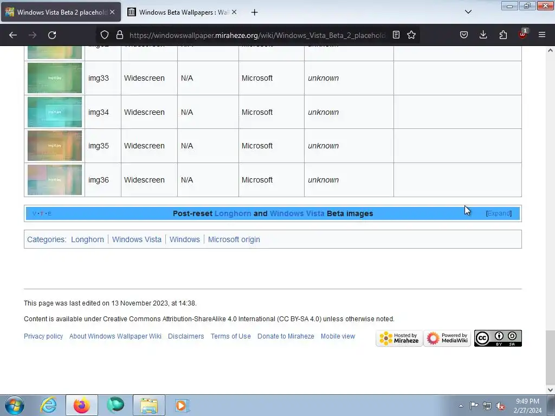Open Action Center flag icon
Image resolution: width=555 pixels, height=416 pixels.
pyautogui.click(x=474, y=406)
